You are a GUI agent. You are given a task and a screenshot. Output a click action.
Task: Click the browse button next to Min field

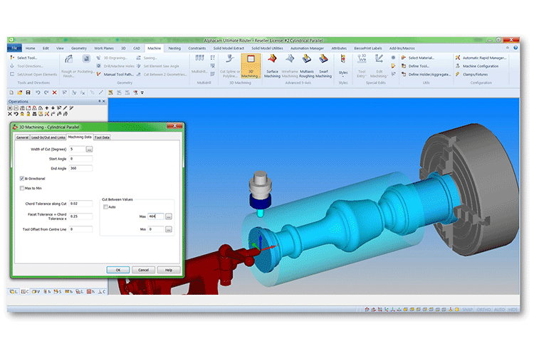point(169,229)
